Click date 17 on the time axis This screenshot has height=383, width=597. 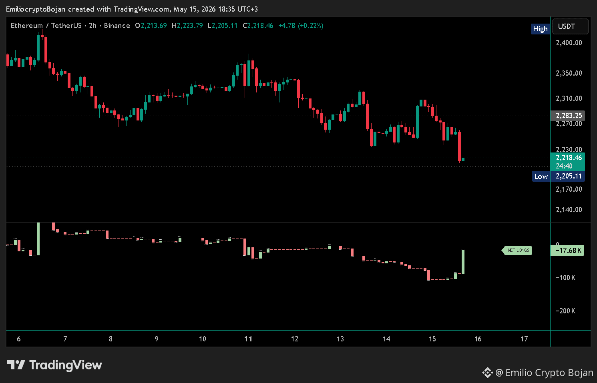tap(524, 339)
